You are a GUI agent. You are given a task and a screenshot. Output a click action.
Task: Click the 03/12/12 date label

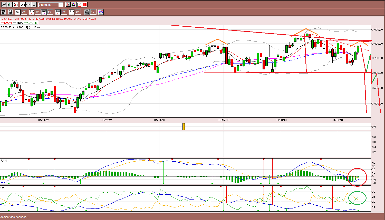click(x=106, y=120)
